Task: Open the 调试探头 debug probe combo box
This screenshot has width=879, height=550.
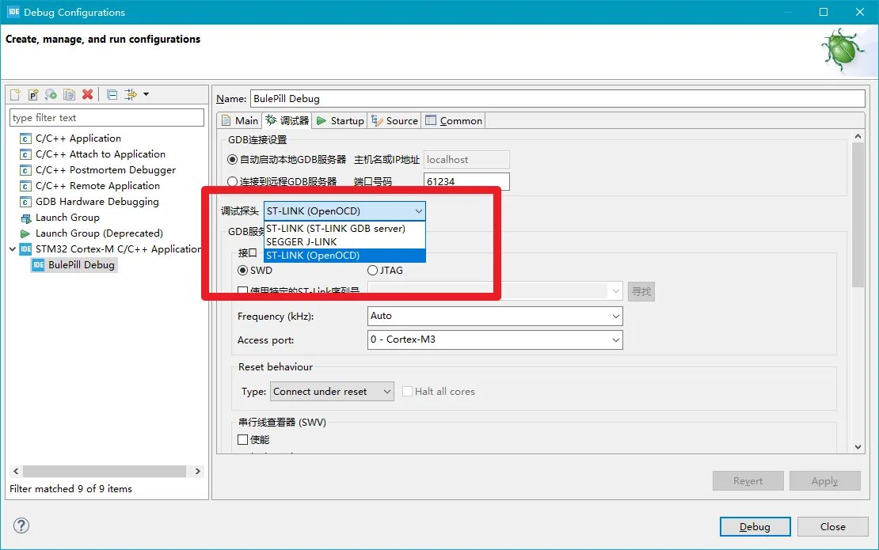Action: click(x=344, y=211)
